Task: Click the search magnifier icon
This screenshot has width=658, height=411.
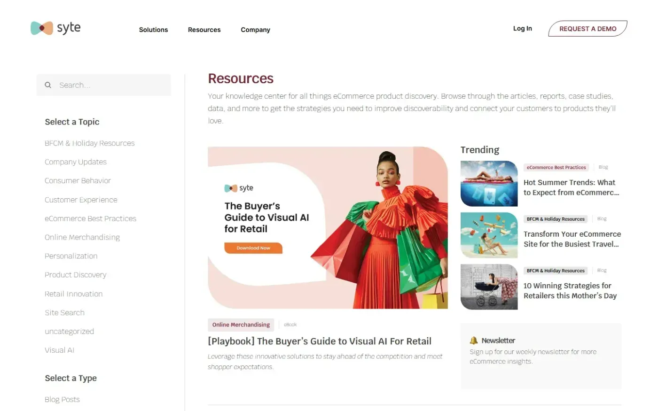Action: click(x=48, y=85)
